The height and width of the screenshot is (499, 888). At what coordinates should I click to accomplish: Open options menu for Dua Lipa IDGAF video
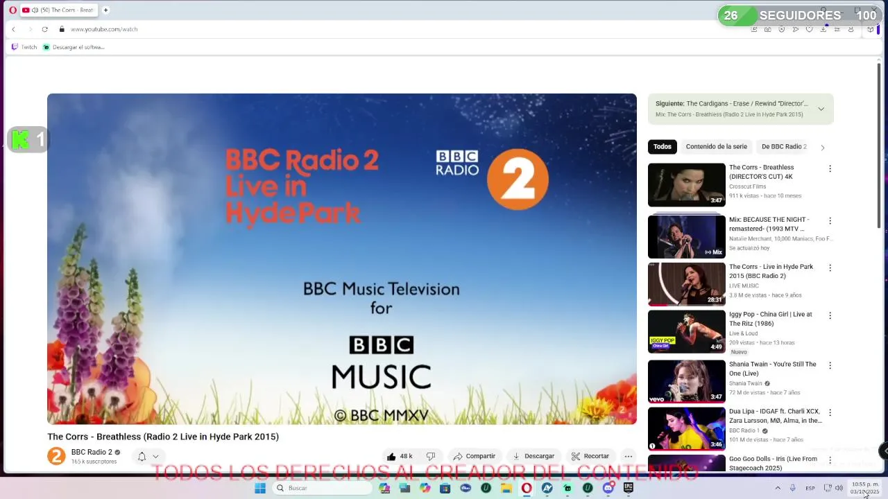(x=830, y=412)
